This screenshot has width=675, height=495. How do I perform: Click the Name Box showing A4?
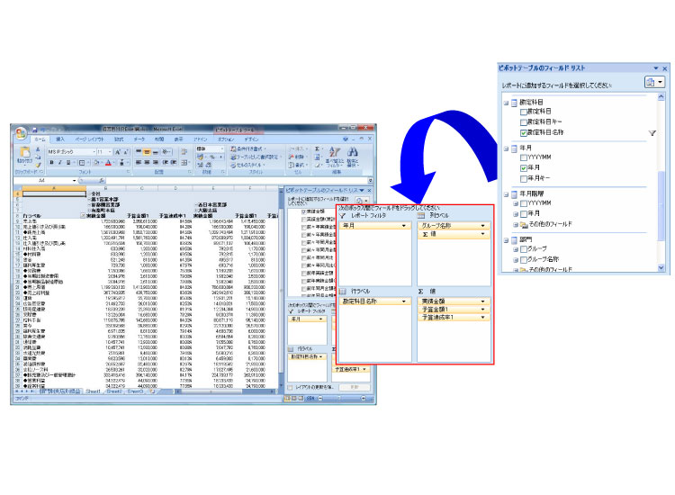click(x=45, y=181)
